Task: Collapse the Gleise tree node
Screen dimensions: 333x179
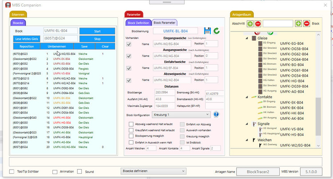Action: (248, 38)
